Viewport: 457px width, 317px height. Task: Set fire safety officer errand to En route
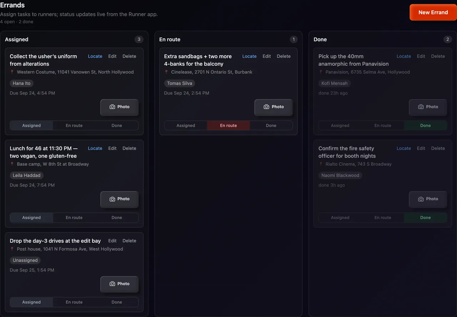click(x=383, y=218)
